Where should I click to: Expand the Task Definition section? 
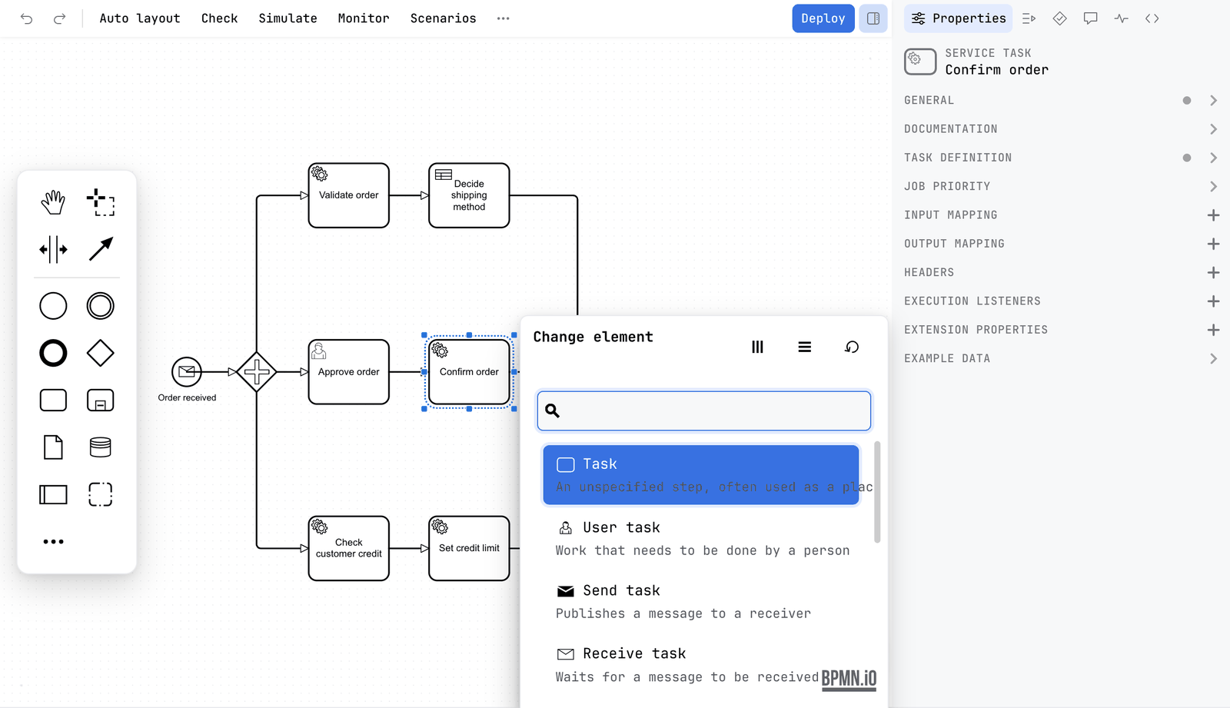coord(1062,158)
